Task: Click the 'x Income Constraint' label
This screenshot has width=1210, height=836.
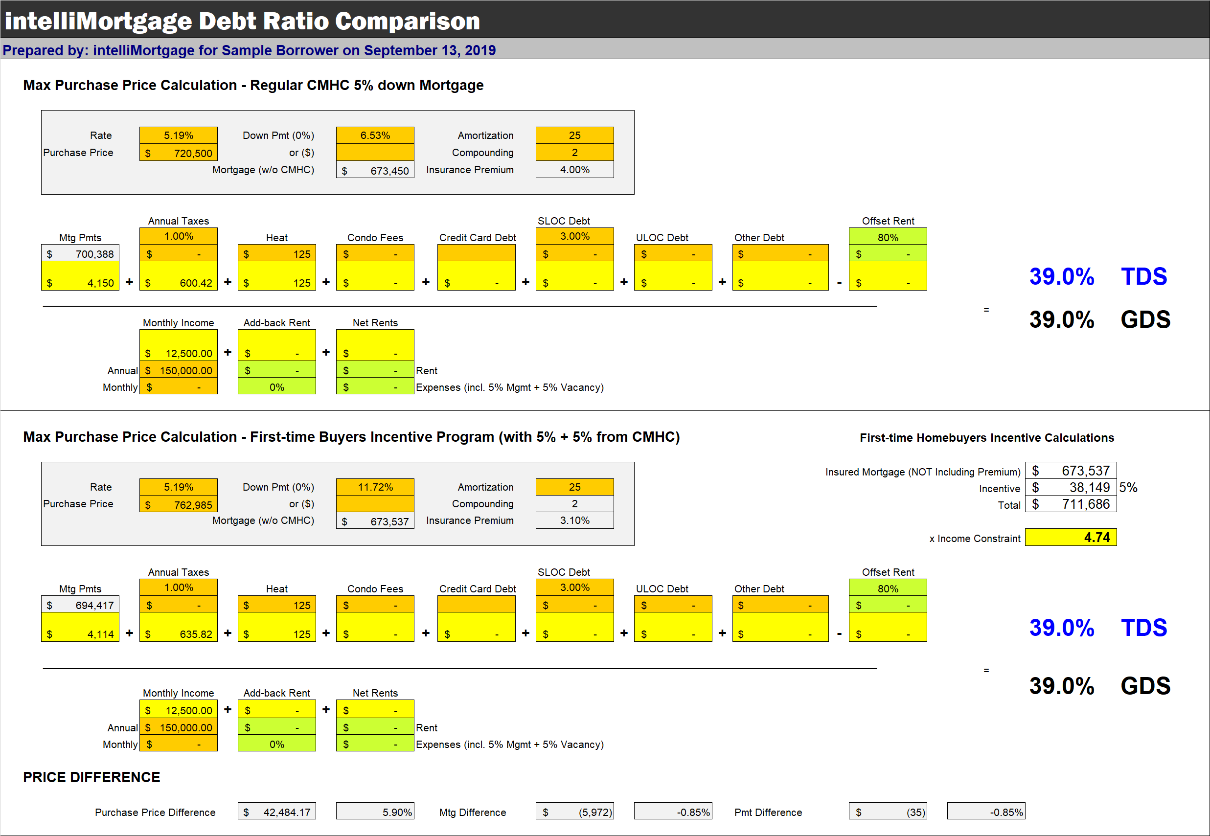Action: [975, 539]
